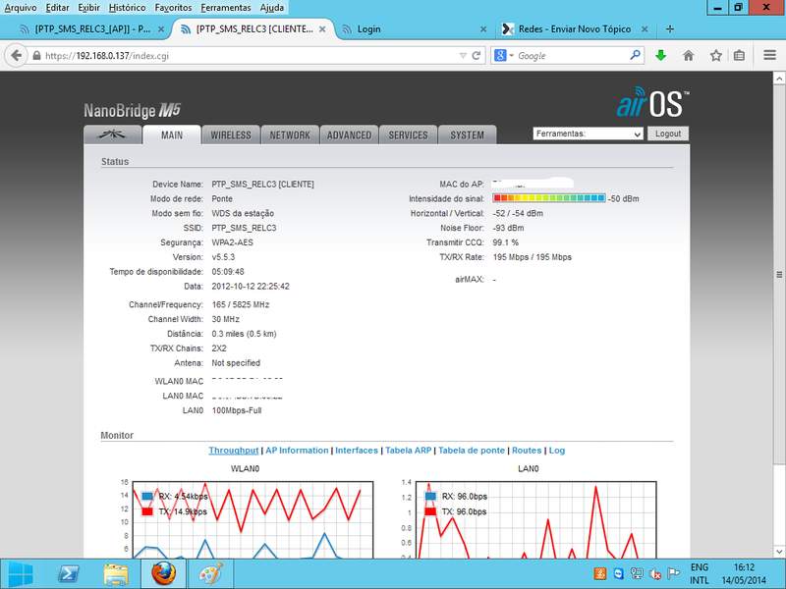Click the ENG INTL language indicator
The height and width of the screenshot is (589, 786).
click(700, 573)
